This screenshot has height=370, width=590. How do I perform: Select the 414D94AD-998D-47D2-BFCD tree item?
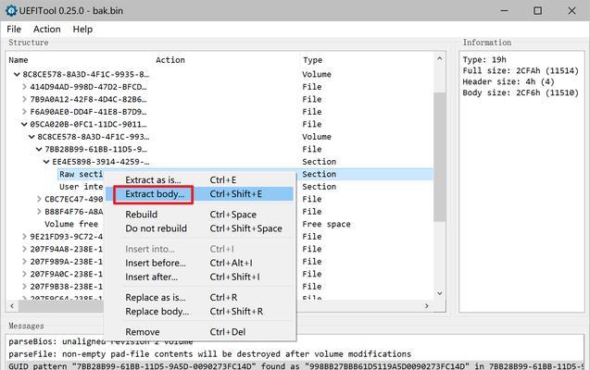pyautogui.click(x=88, y=87)
